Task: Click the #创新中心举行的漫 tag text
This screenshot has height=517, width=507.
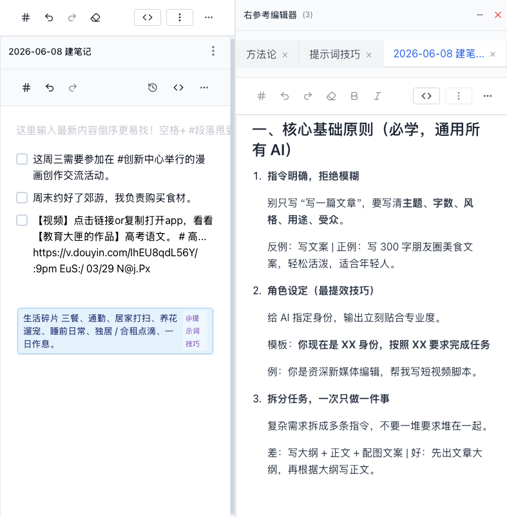Action: pos(161,159)
